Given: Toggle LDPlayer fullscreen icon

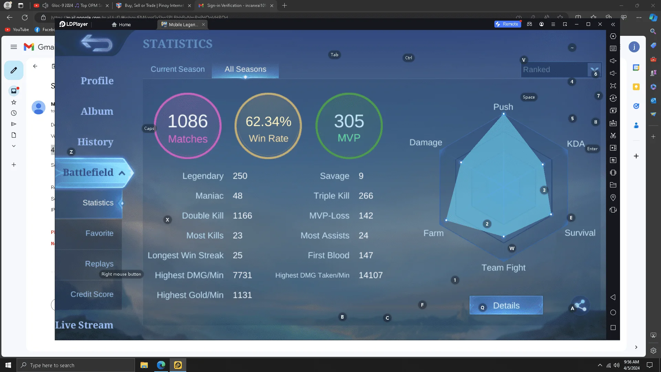Looking at the screenshot, I should (x=613, y=86).
